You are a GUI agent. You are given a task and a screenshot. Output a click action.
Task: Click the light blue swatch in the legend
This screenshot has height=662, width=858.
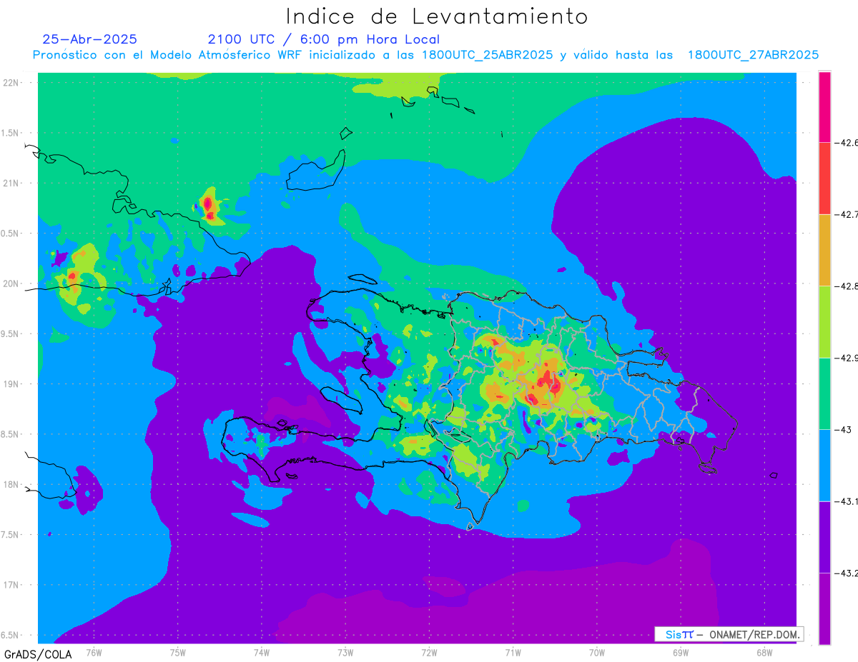(x=824, y=465)
